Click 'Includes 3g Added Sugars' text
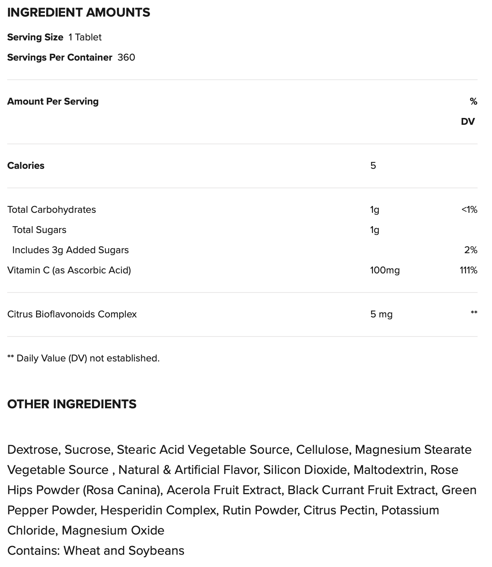The height and width of the screenshot is (567, 492). point(70,250)
